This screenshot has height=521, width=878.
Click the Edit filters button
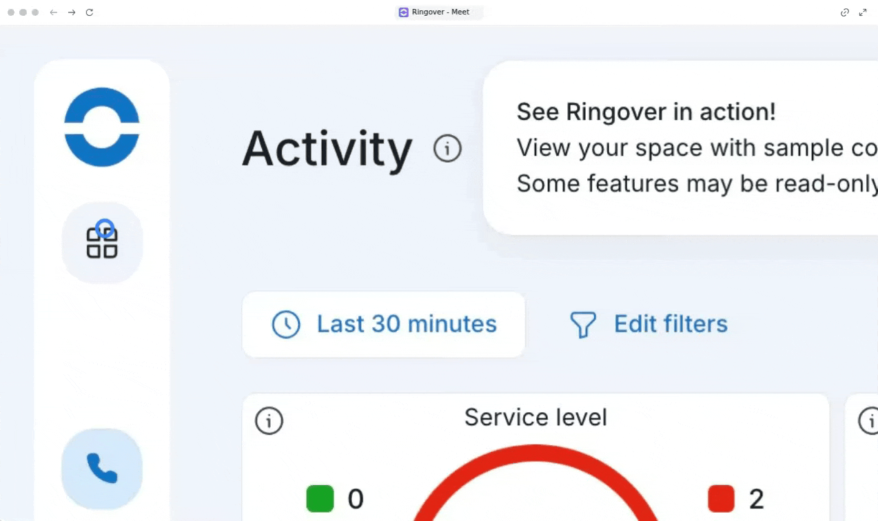tap(648, 324)
